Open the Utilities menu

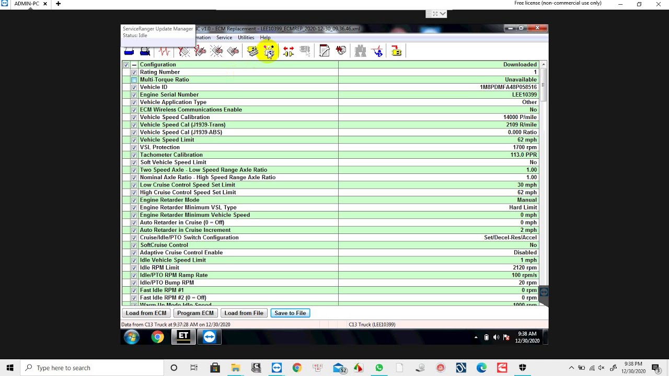[246, 38]
